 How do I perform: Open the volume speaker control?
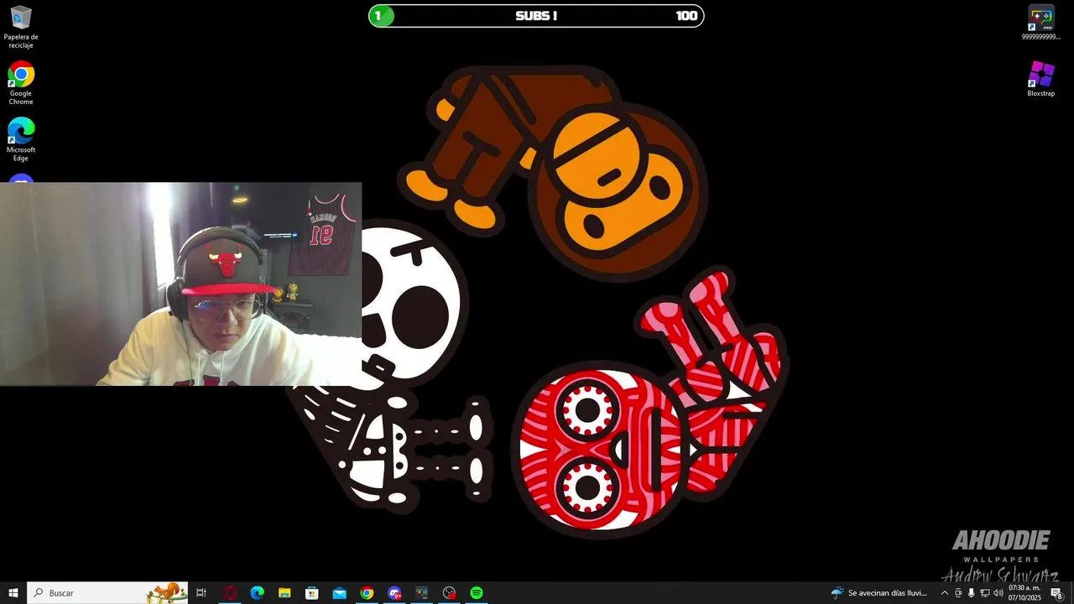998,593
